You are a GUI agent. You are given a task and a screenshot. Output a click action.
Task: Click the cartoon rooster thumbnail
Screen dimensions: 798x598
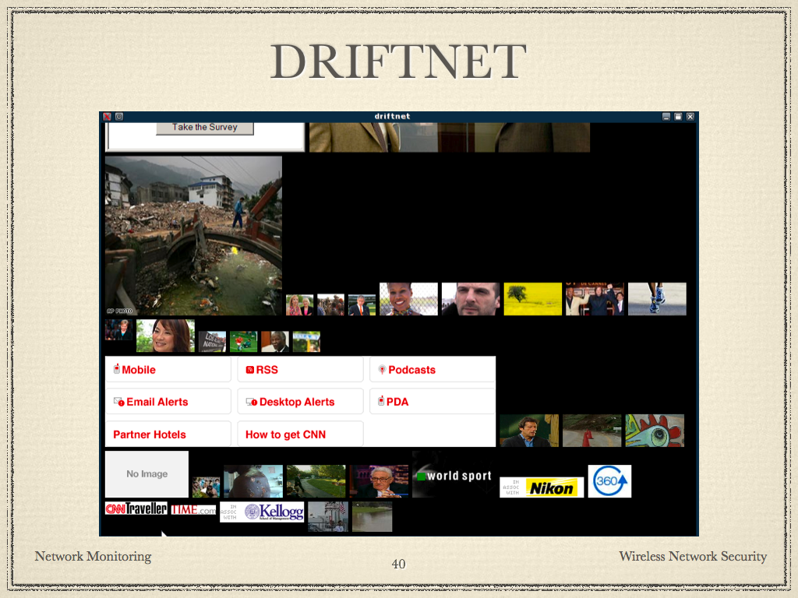tap(655, 431)
